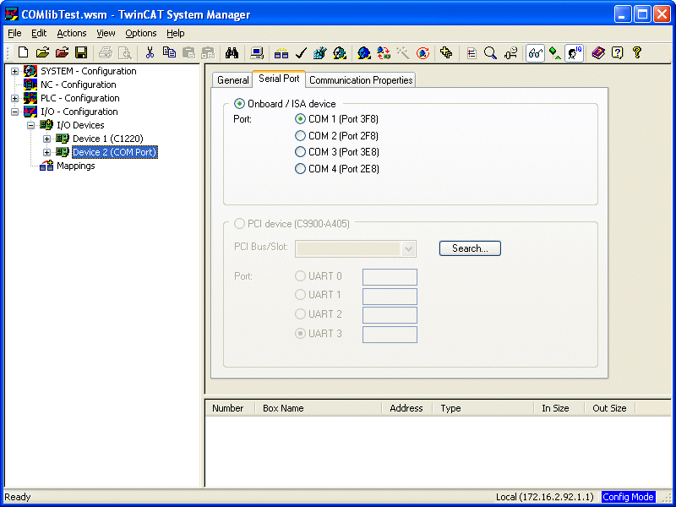
Task: Click the yellow question mark About icon
Action: coord(637,53)
